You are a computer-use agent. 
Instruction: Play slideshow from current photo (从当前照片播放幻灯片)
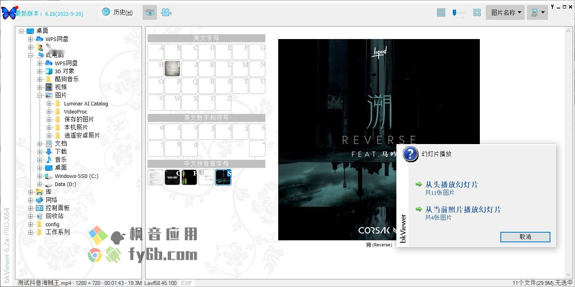(x=463, y=210)
